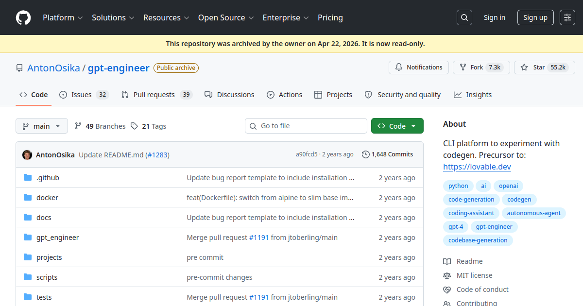
Task: Open the gpt-engineer repository name link
Action: point(119,68)
